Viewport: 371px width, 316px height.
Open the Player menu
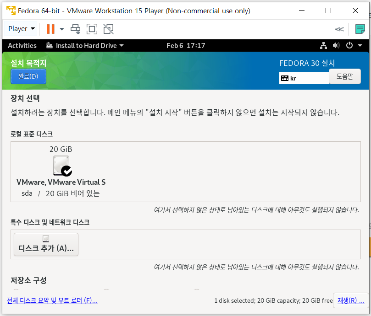point(21,29)
